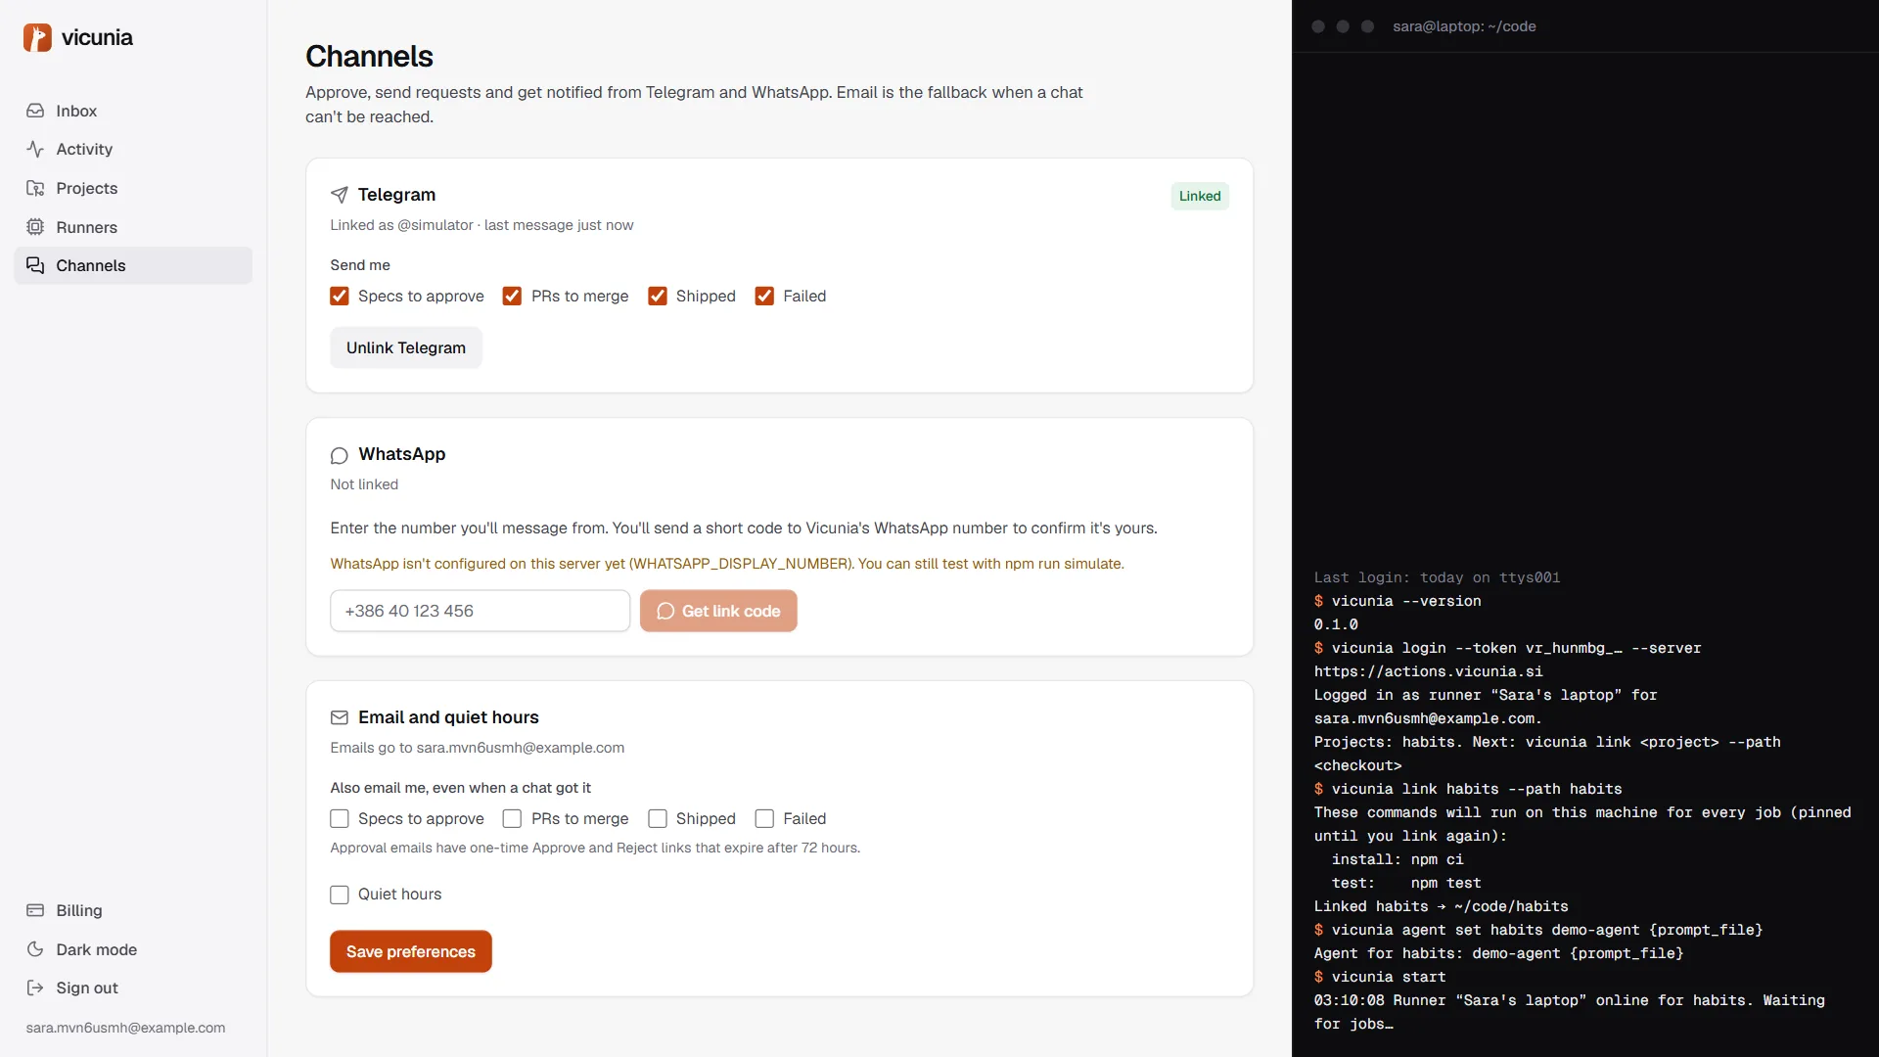
Task: Uncheck Telegram Shipped notifications
Action: tap(658, 296)
